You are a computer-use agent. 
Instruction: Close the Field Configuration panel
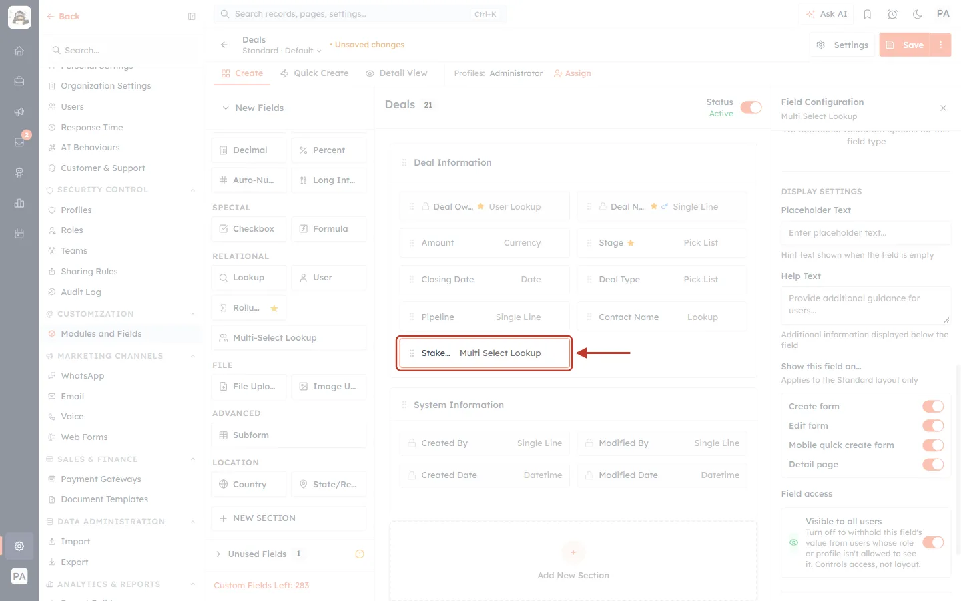click(943, 108)
